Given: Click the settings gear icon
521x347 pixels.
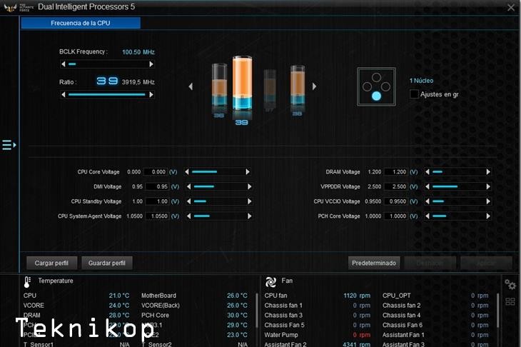Looking at the screenshot, I should point(510,285).
